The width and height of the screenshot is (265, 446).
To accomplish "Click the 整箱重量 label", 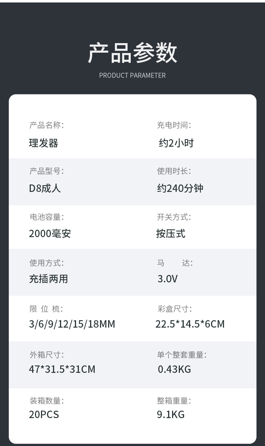I will tap(174, 400).
